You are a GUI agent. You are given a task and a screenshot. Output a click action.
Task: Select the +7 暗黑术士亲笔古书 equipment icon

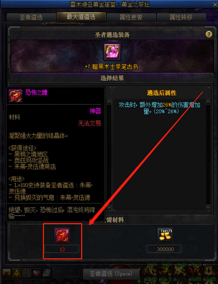click(x=112, y=52)
